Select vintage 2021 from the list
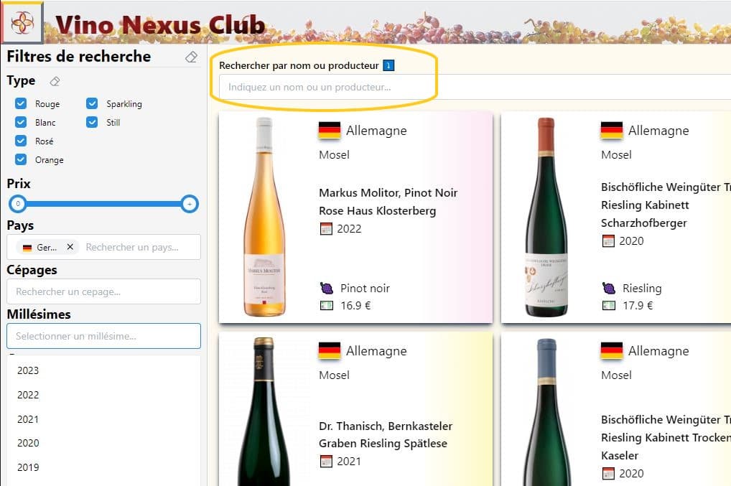 [103, 419]
